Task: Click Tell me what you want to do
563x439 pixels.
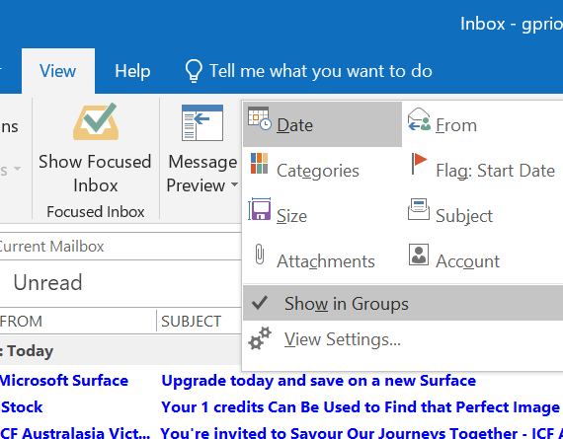Action: point(308,71)
